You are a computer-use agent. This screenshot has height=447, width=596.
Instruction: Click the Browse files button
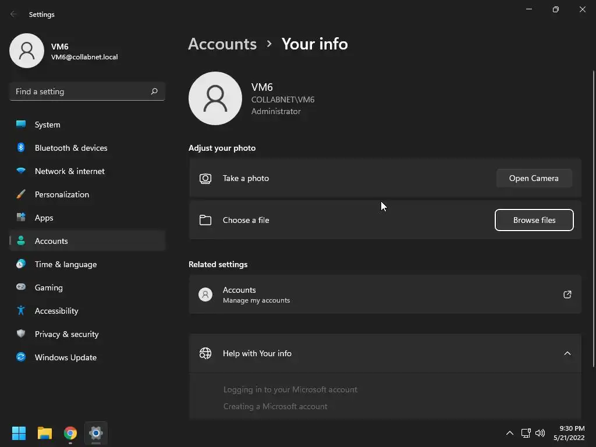pos(534,220)
